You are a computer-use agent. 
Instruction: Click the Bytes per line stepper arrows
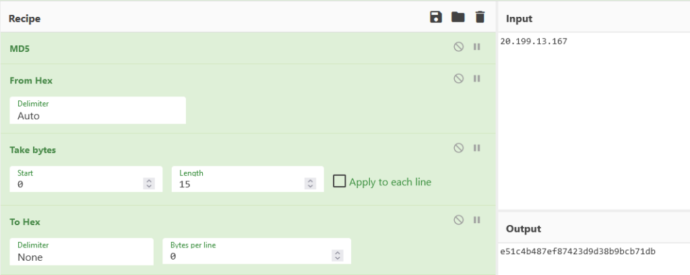(338, 256)
